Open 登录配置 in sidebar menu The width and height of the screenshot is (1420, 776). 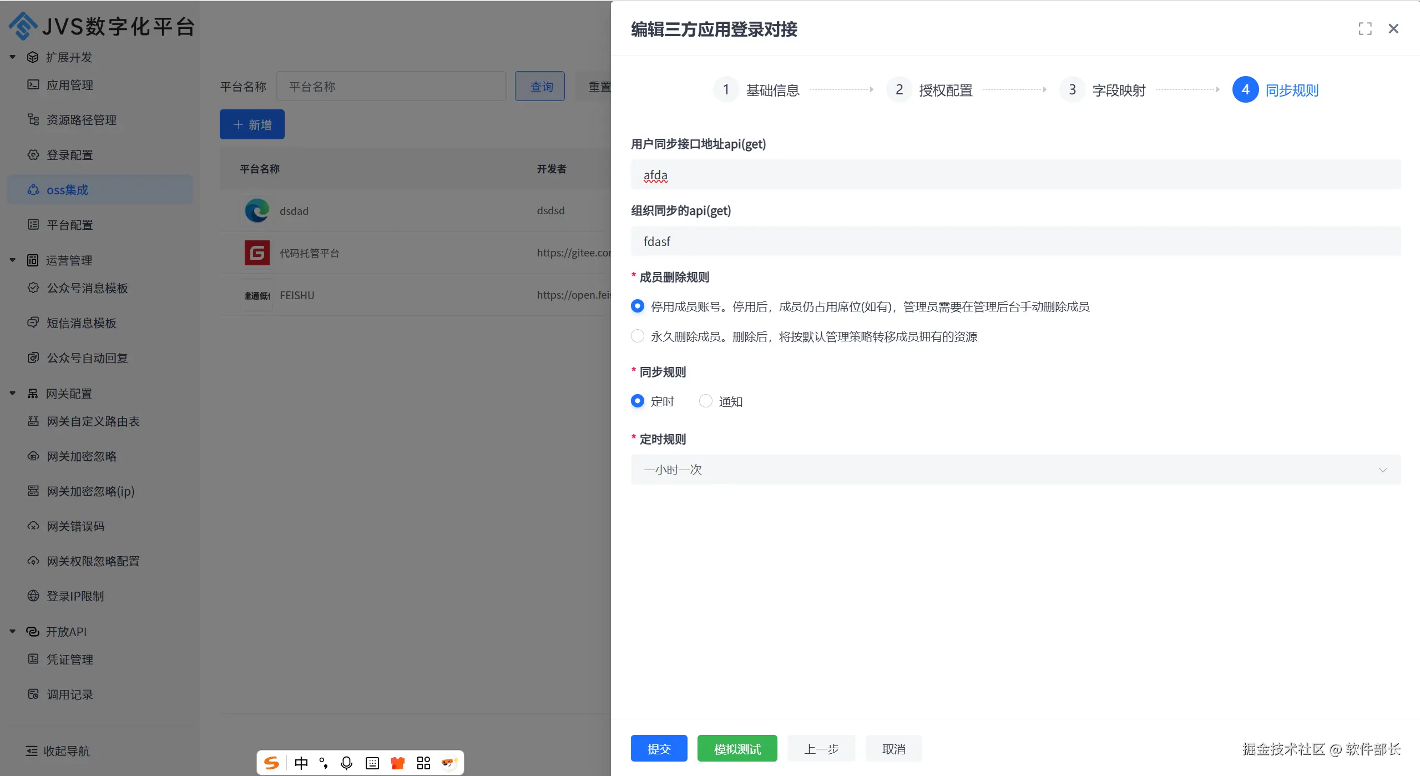69,155
